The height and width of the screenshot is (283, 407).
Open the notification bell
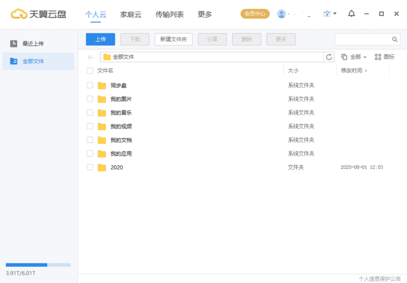coord(351,14)
